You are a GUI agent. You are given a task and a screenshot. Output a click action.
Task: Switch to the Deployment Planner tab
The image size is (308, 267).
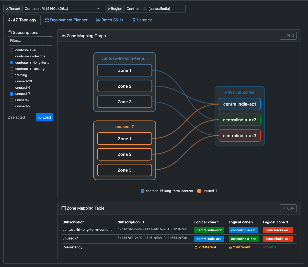click(x=66, y=20)
